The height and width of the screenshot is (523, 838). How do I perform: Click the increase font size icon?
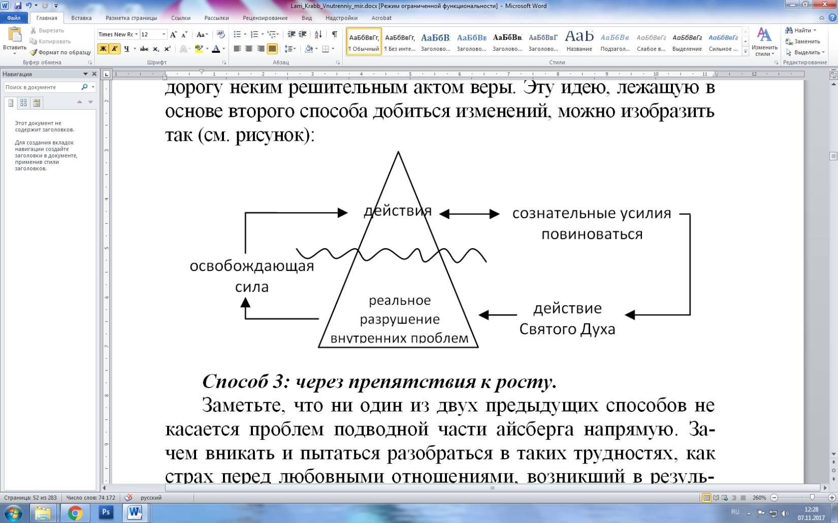pos(173,34)
